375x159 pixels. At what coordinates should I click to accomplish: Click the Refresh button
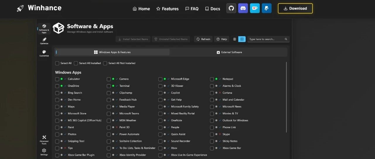[x=203, y=39]
